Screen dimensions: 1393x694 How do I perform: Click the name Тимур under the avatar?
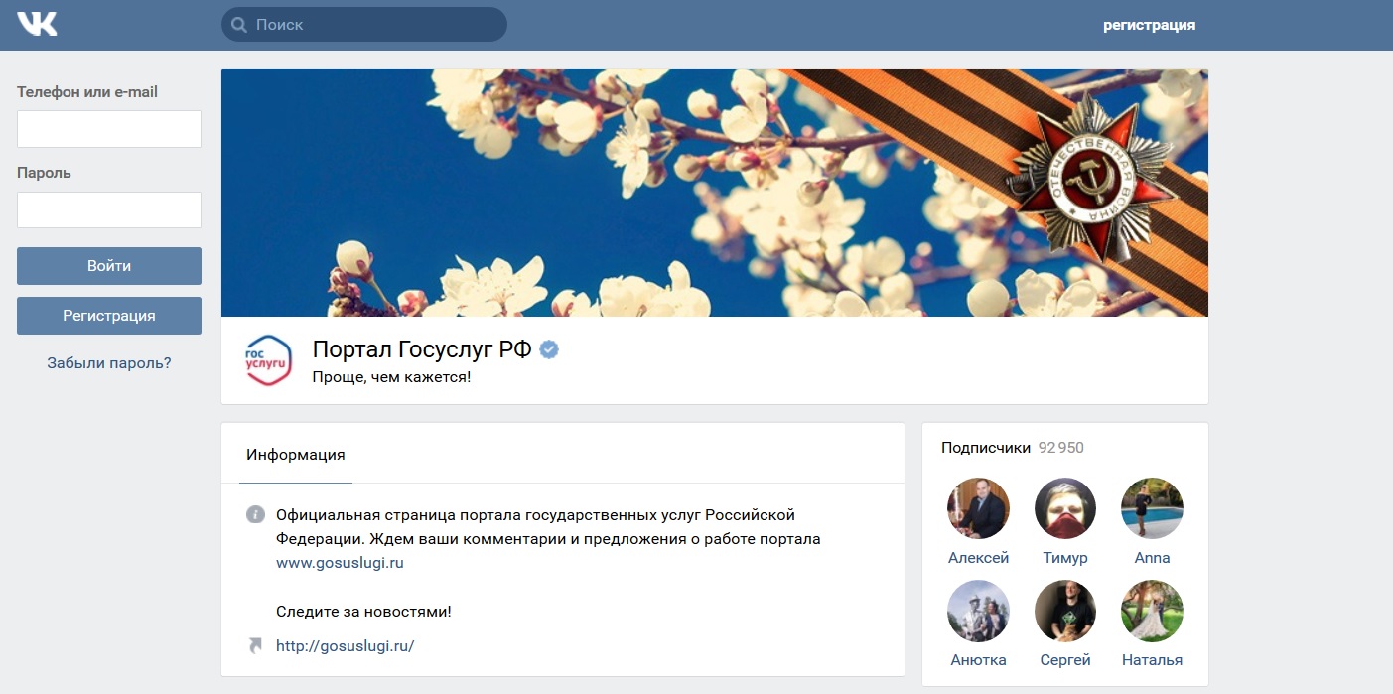pyautogui.click(x=1065, y=558)
